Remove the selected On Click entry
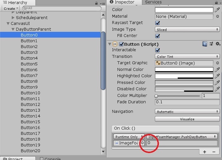This screenshot has height=160, width=222. [x=214, y=152]
